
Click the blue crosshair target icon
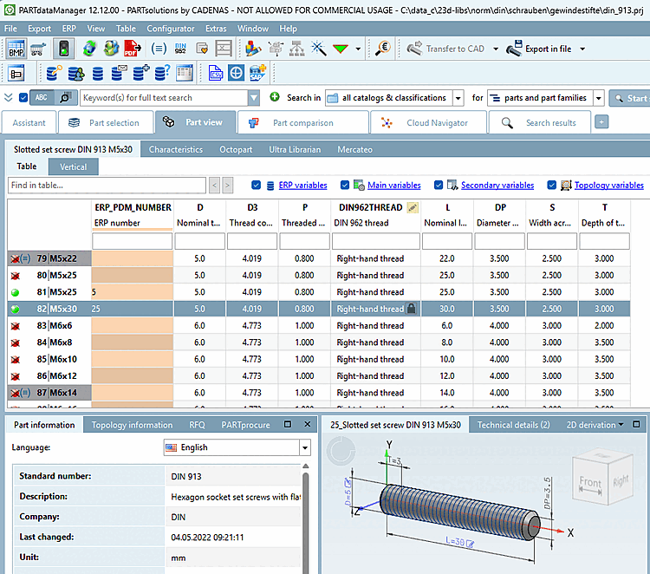click(236, 74)
